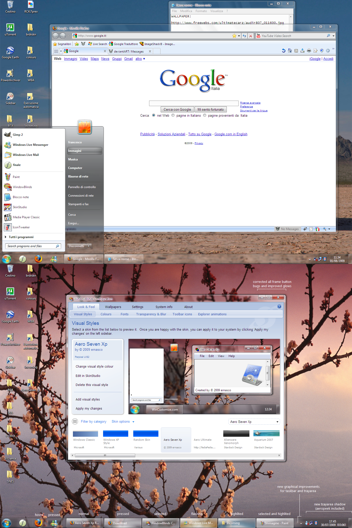Viewport: 352px width, 528px height.
Task: Click the RSS feed icon in Firefox toolbar
Action: [x=296, y=51]
